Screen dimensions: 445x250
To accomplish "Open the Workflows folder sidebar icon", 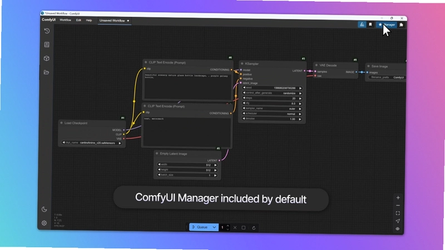I will (x=47, y=72).
